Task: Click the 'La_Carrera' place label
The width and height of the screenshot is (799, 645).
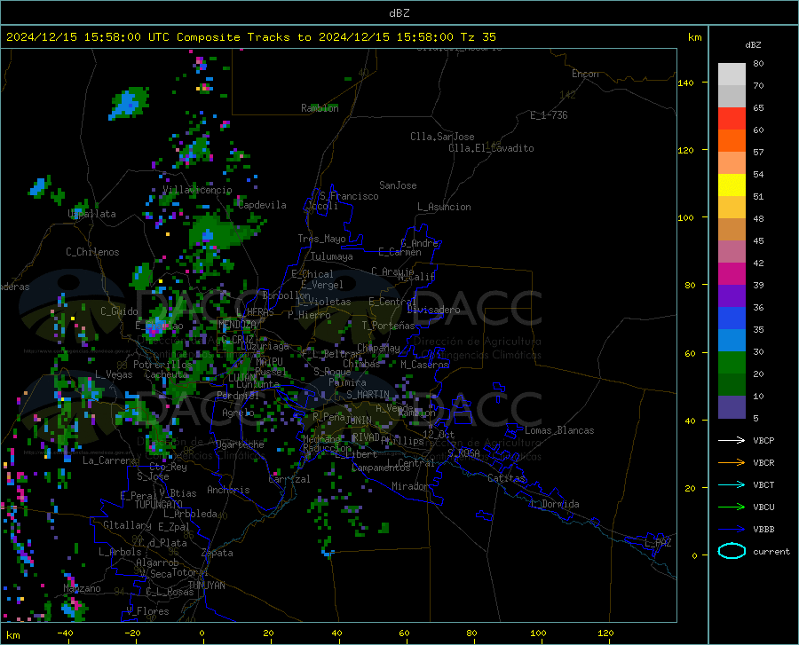Action: coord(109,460)
